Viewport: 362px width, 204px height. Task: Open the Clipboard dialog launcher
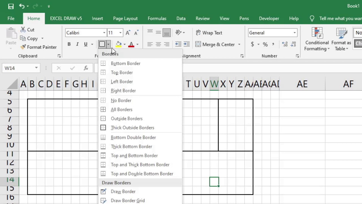(x=59, y=56)
